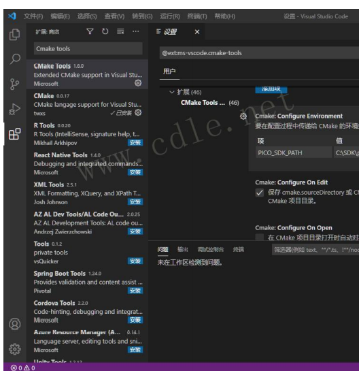The height and width of the screenshot is (371, 359).
Task: Click the errors count in status bar
Action: pyautogui.click(x=16, y=368)
